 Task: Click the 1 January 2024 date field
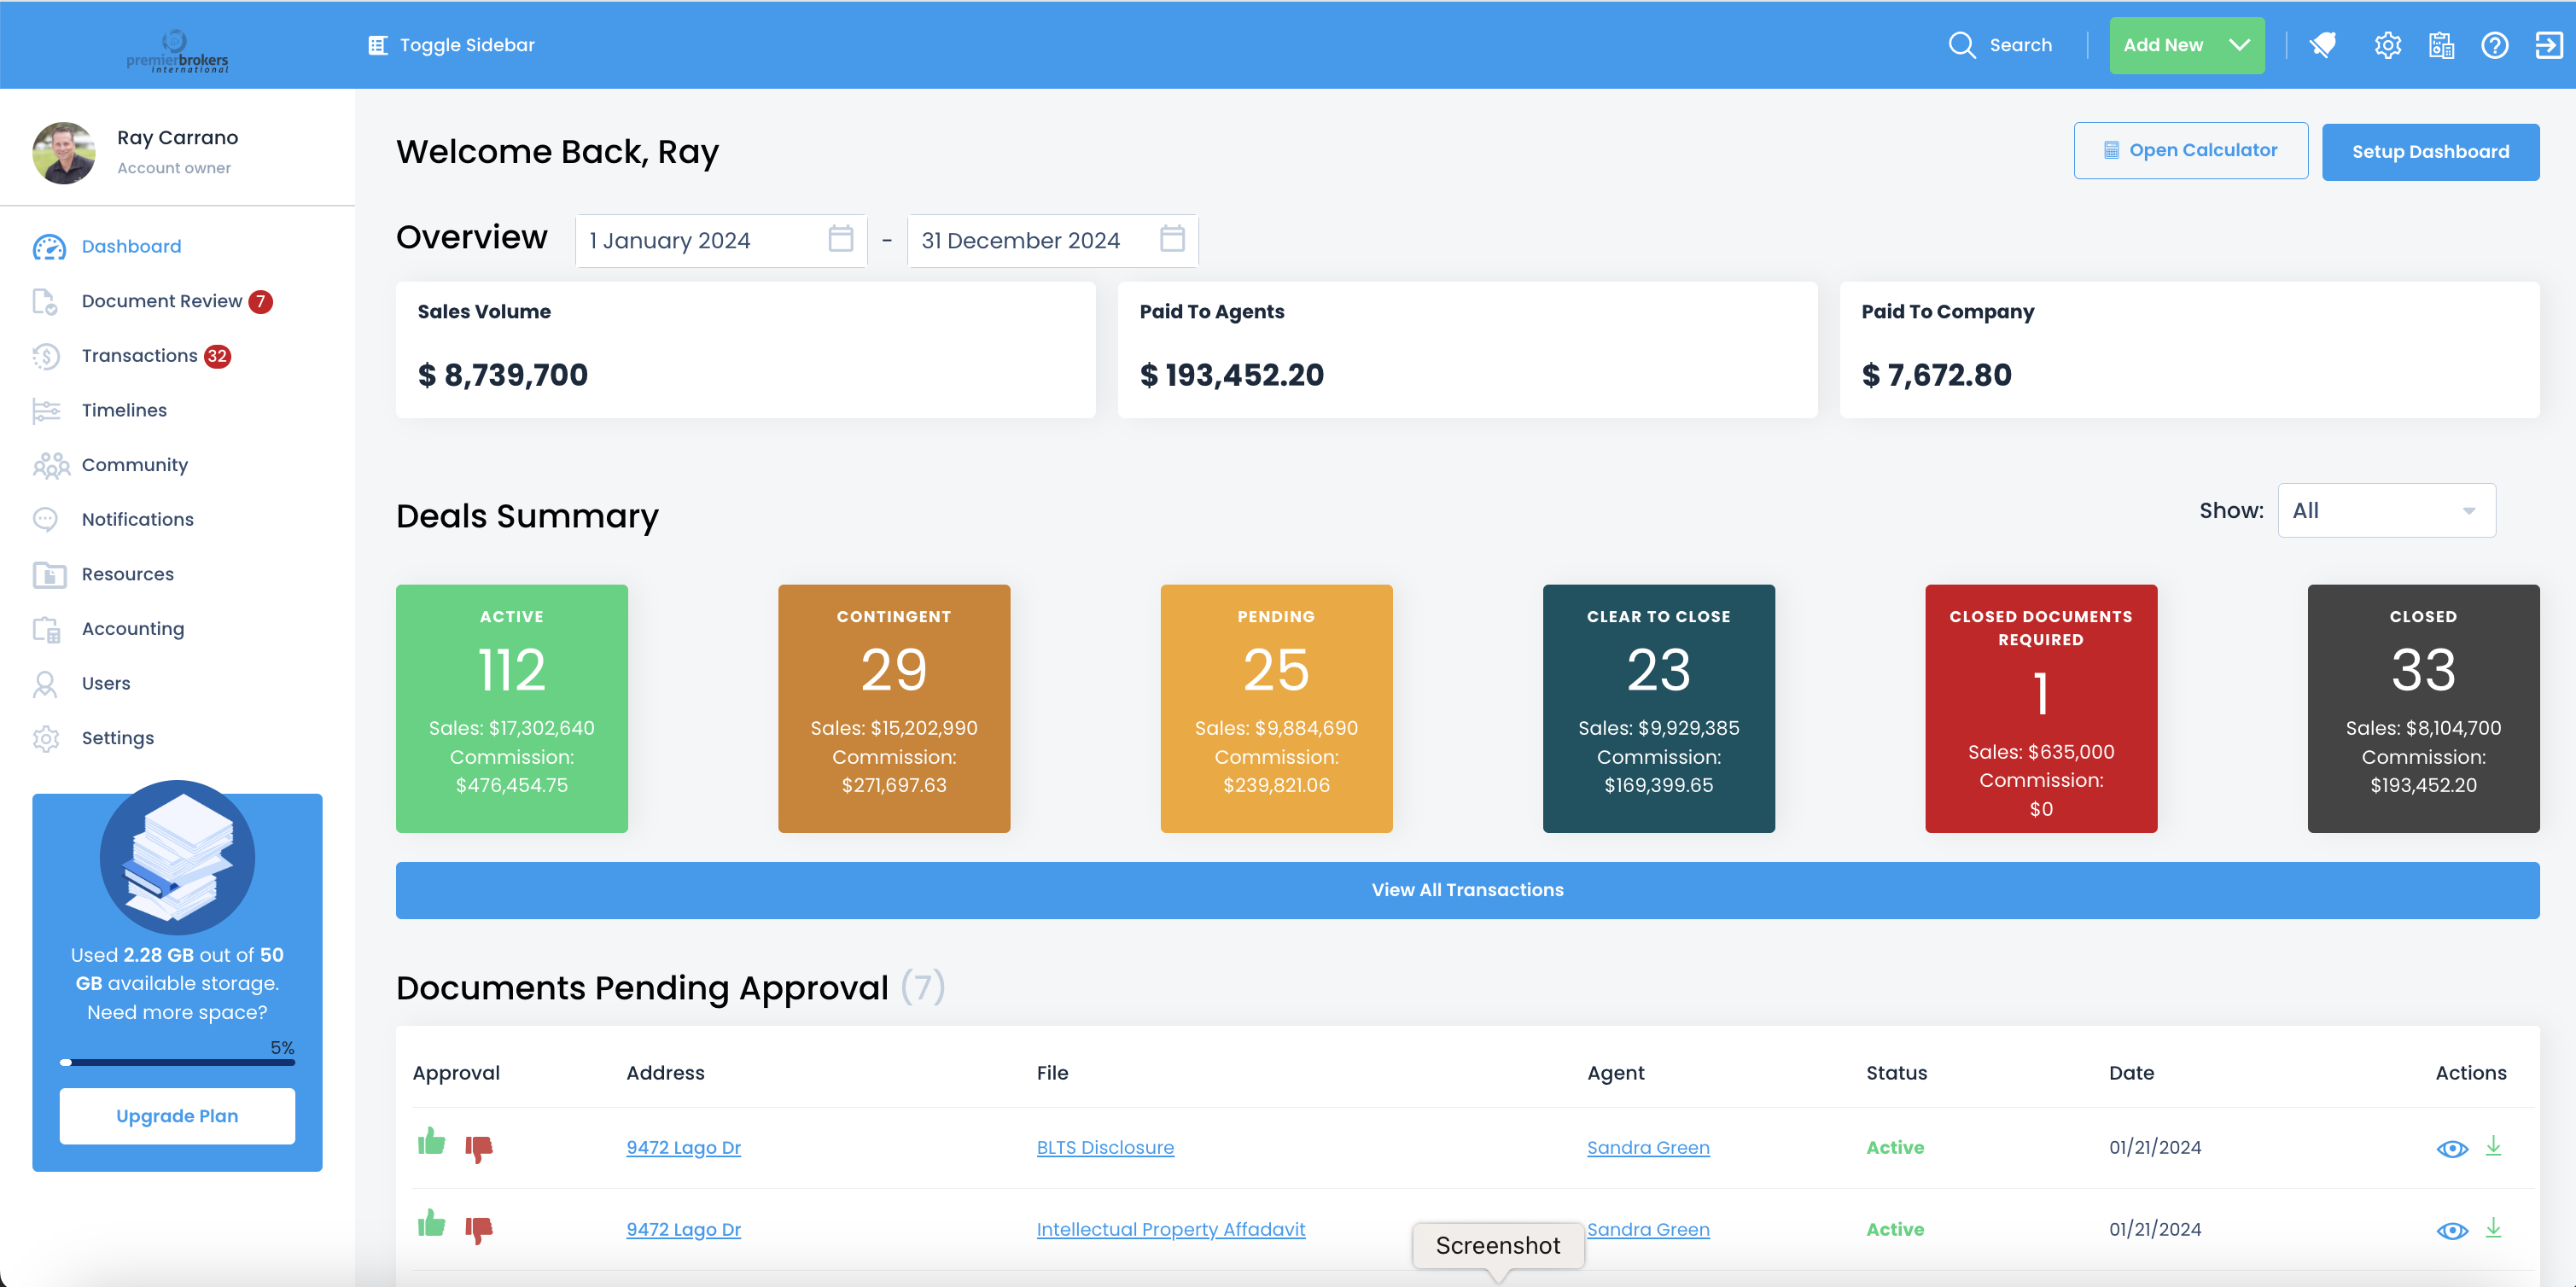[x=721, y=241]
